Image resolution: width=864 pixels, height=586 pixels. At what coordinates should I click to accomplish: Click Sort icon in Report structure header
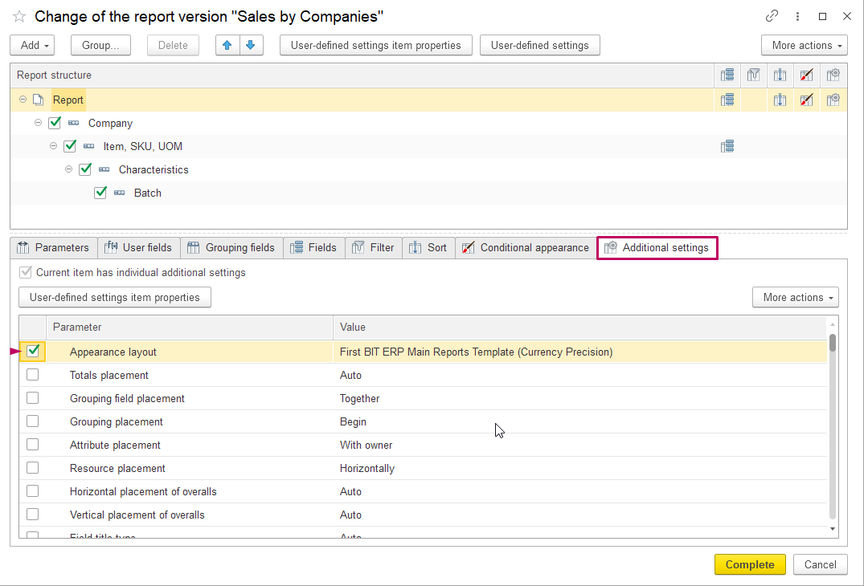pyautogui.click(x=780, y=75)
